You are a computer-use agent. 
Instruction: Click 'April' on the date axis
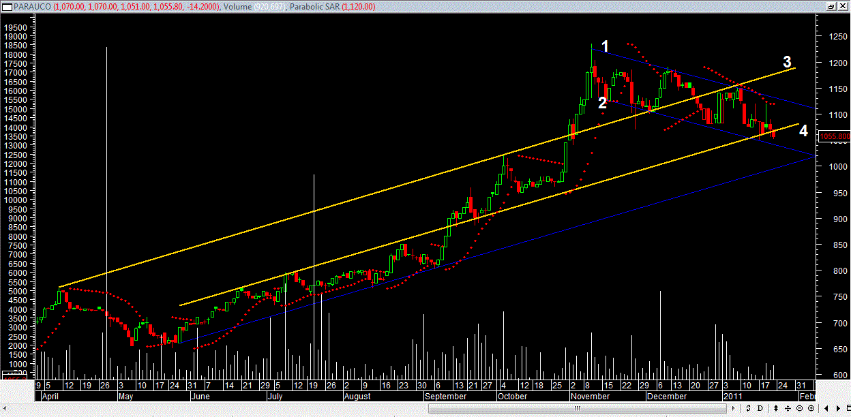click(51, 396)
